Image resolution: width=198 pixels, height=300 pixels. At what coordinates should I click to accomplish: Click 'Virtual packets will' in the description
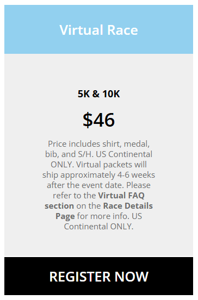(112, 165)
